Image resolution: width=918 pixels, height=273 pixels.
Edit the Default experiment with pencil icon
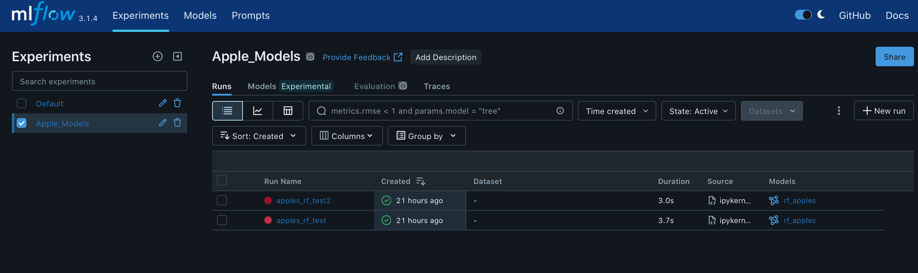click(163, 103)
